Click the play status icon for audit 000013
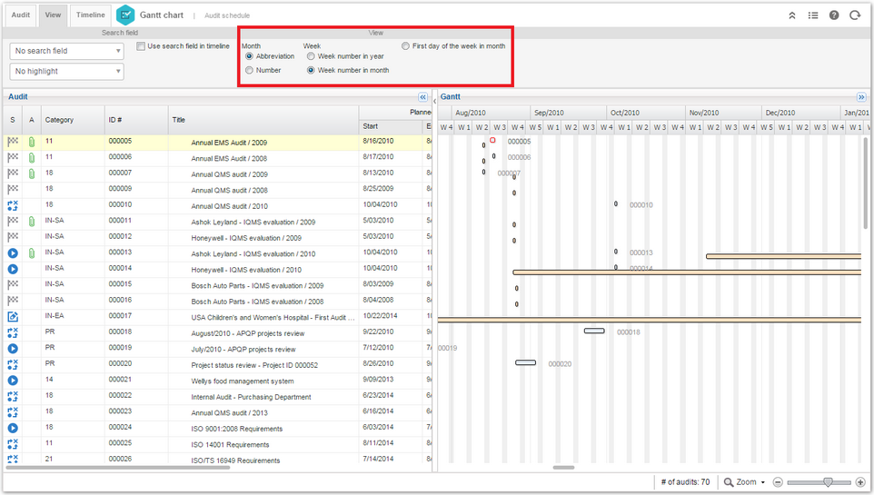The height and width of the screenshot is (495, 874). (x=13, y=253)
